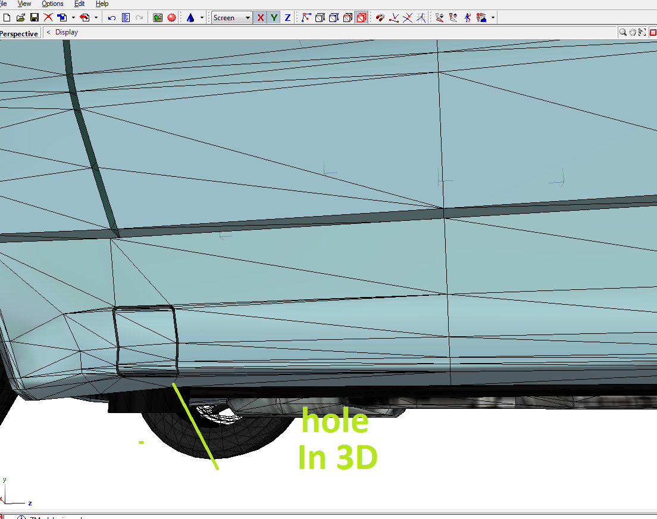Click the Perspective viewport label button

coord(19,33)
